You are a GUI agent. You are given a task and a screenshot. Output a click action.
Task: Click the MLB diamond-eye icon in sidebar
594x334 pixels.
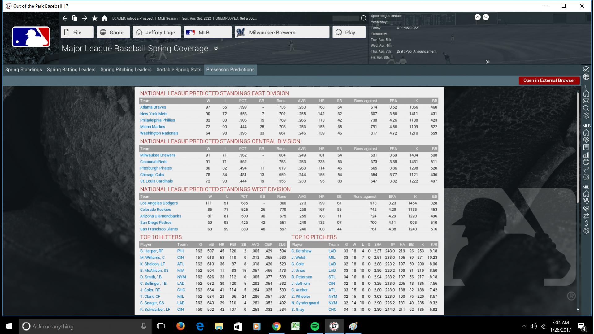tap(586, 140)
